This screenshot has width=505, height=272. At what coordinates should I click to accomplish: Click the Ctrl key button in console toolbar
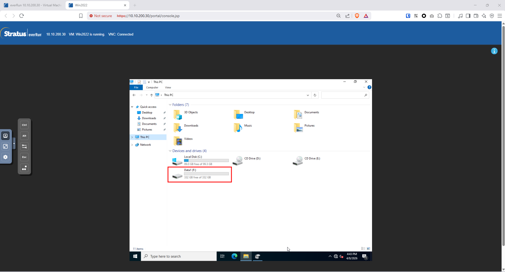24,125
